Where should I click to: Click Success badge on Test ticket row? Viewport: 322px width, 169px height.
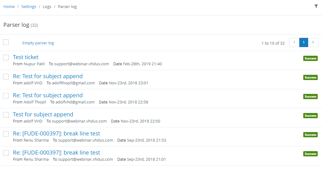310,58
